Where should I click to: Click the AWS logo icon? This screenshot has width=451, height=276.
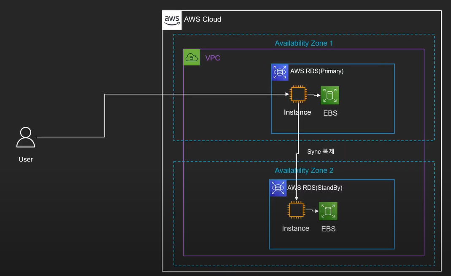click(172, 20)
